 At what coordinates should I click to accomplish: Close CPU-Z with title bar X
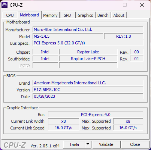pos(142,5)
